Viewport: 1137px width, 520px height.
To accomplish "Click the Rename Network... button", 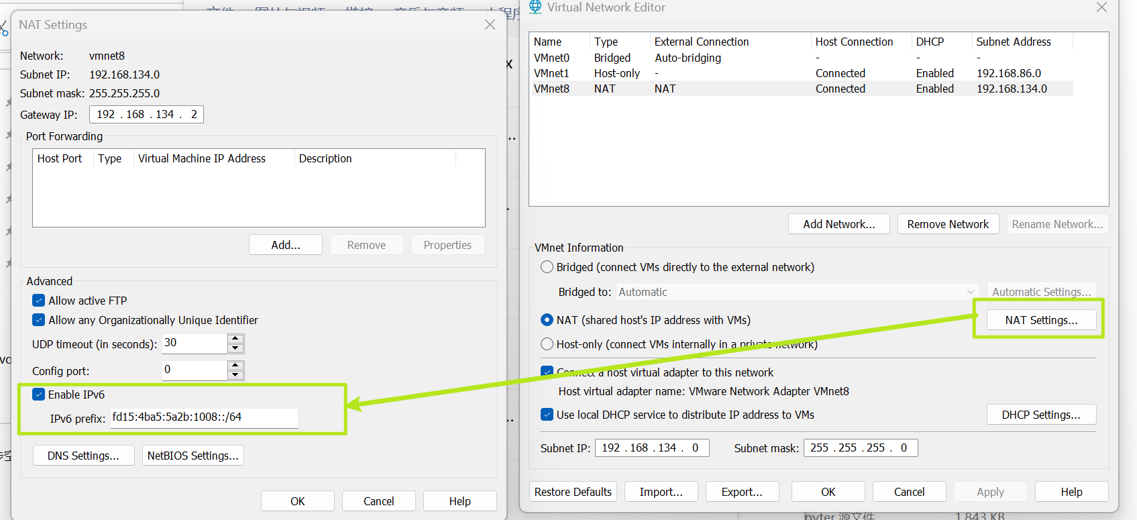I will click(1058, 224).
